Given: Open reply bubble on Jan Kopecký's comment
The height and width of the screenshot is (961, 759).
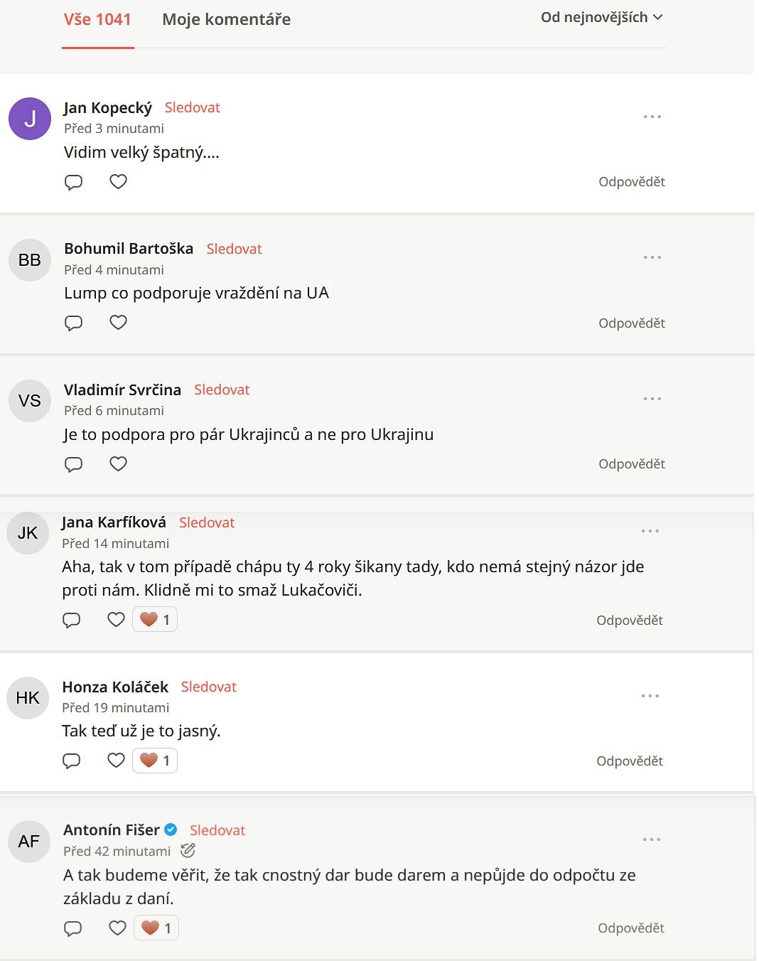Looking at the screenshot, I should click(x=73, y=182).
